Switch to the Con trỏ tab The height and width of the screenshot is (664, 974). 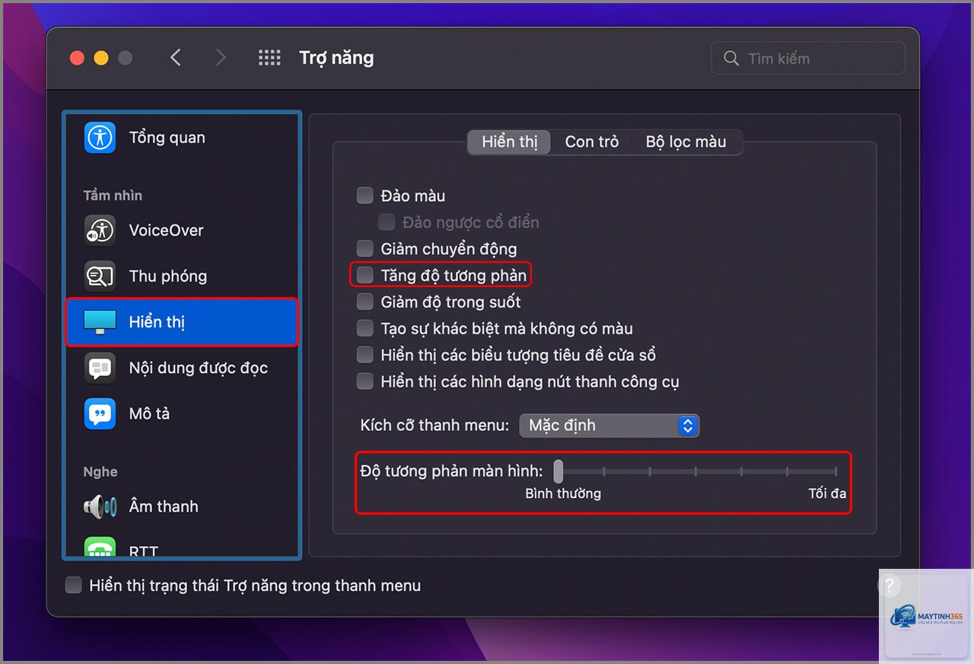coord(592,142)
